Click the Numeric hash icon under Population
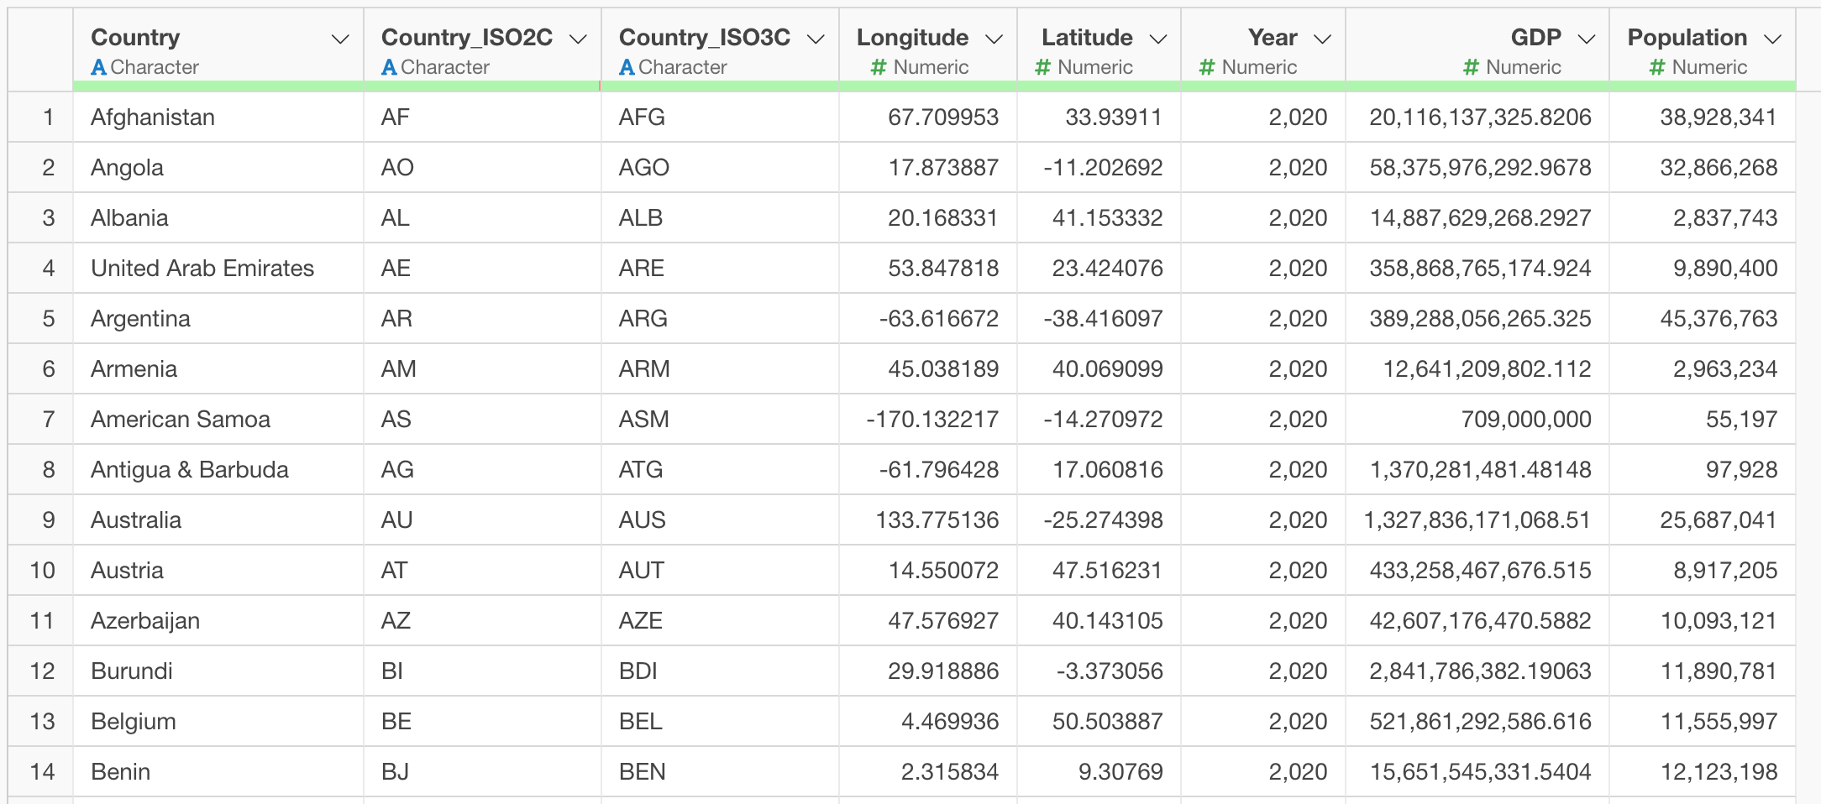 pyautogui.click(x=1657, y=67)
